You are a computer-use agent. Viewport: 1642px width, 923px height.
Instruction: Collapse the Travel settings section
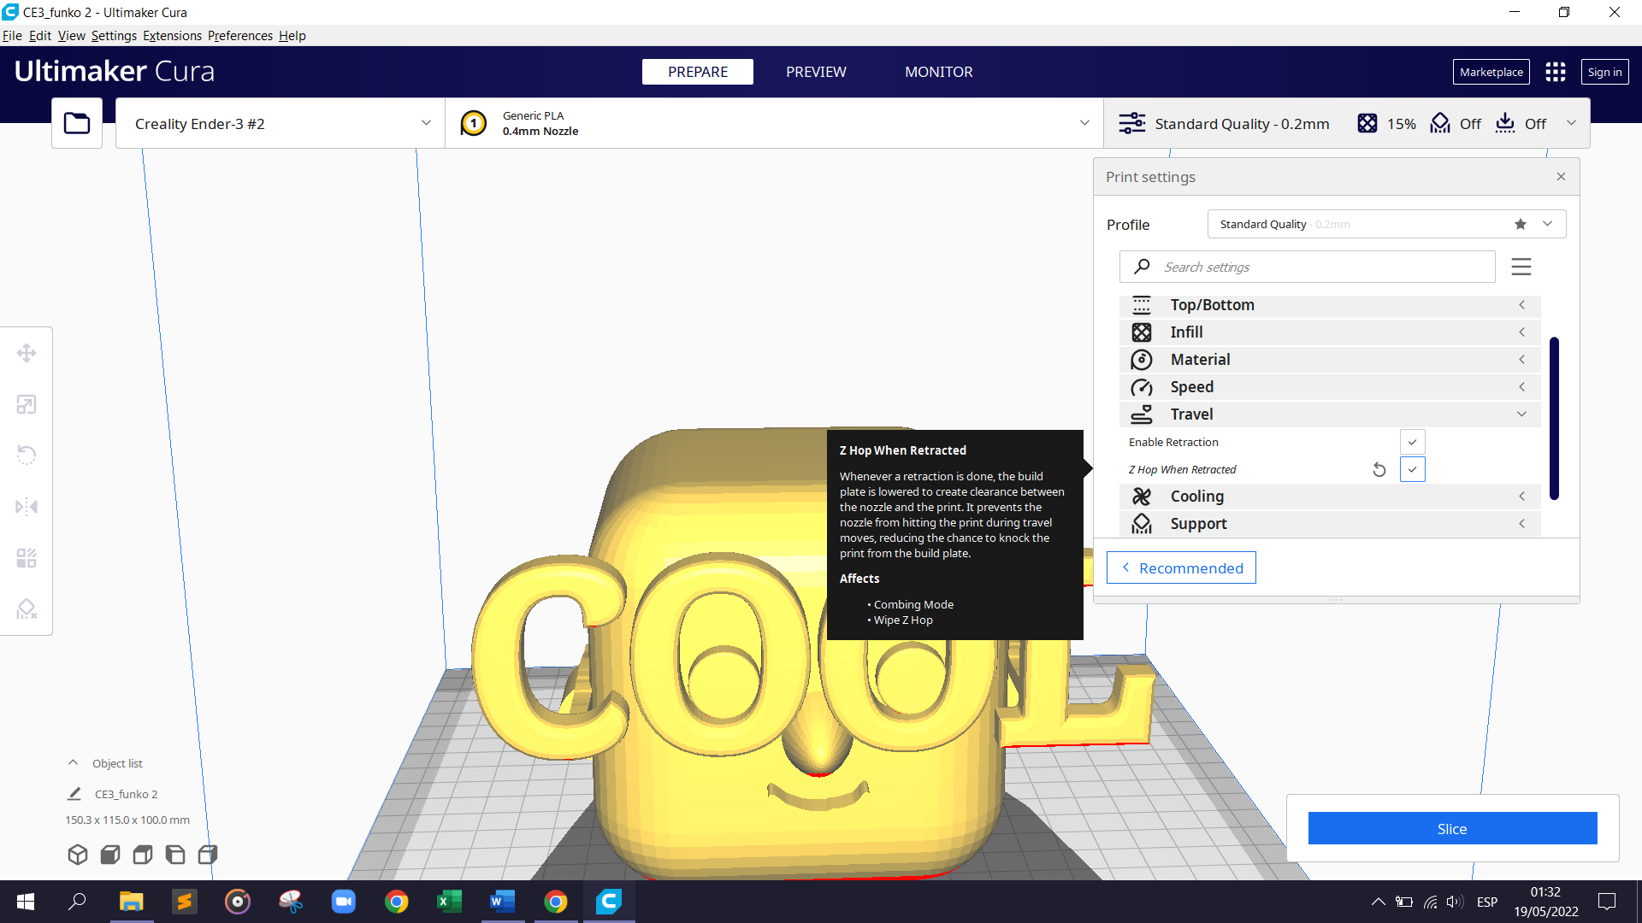pyautogui.click(x=1522, y=414)
